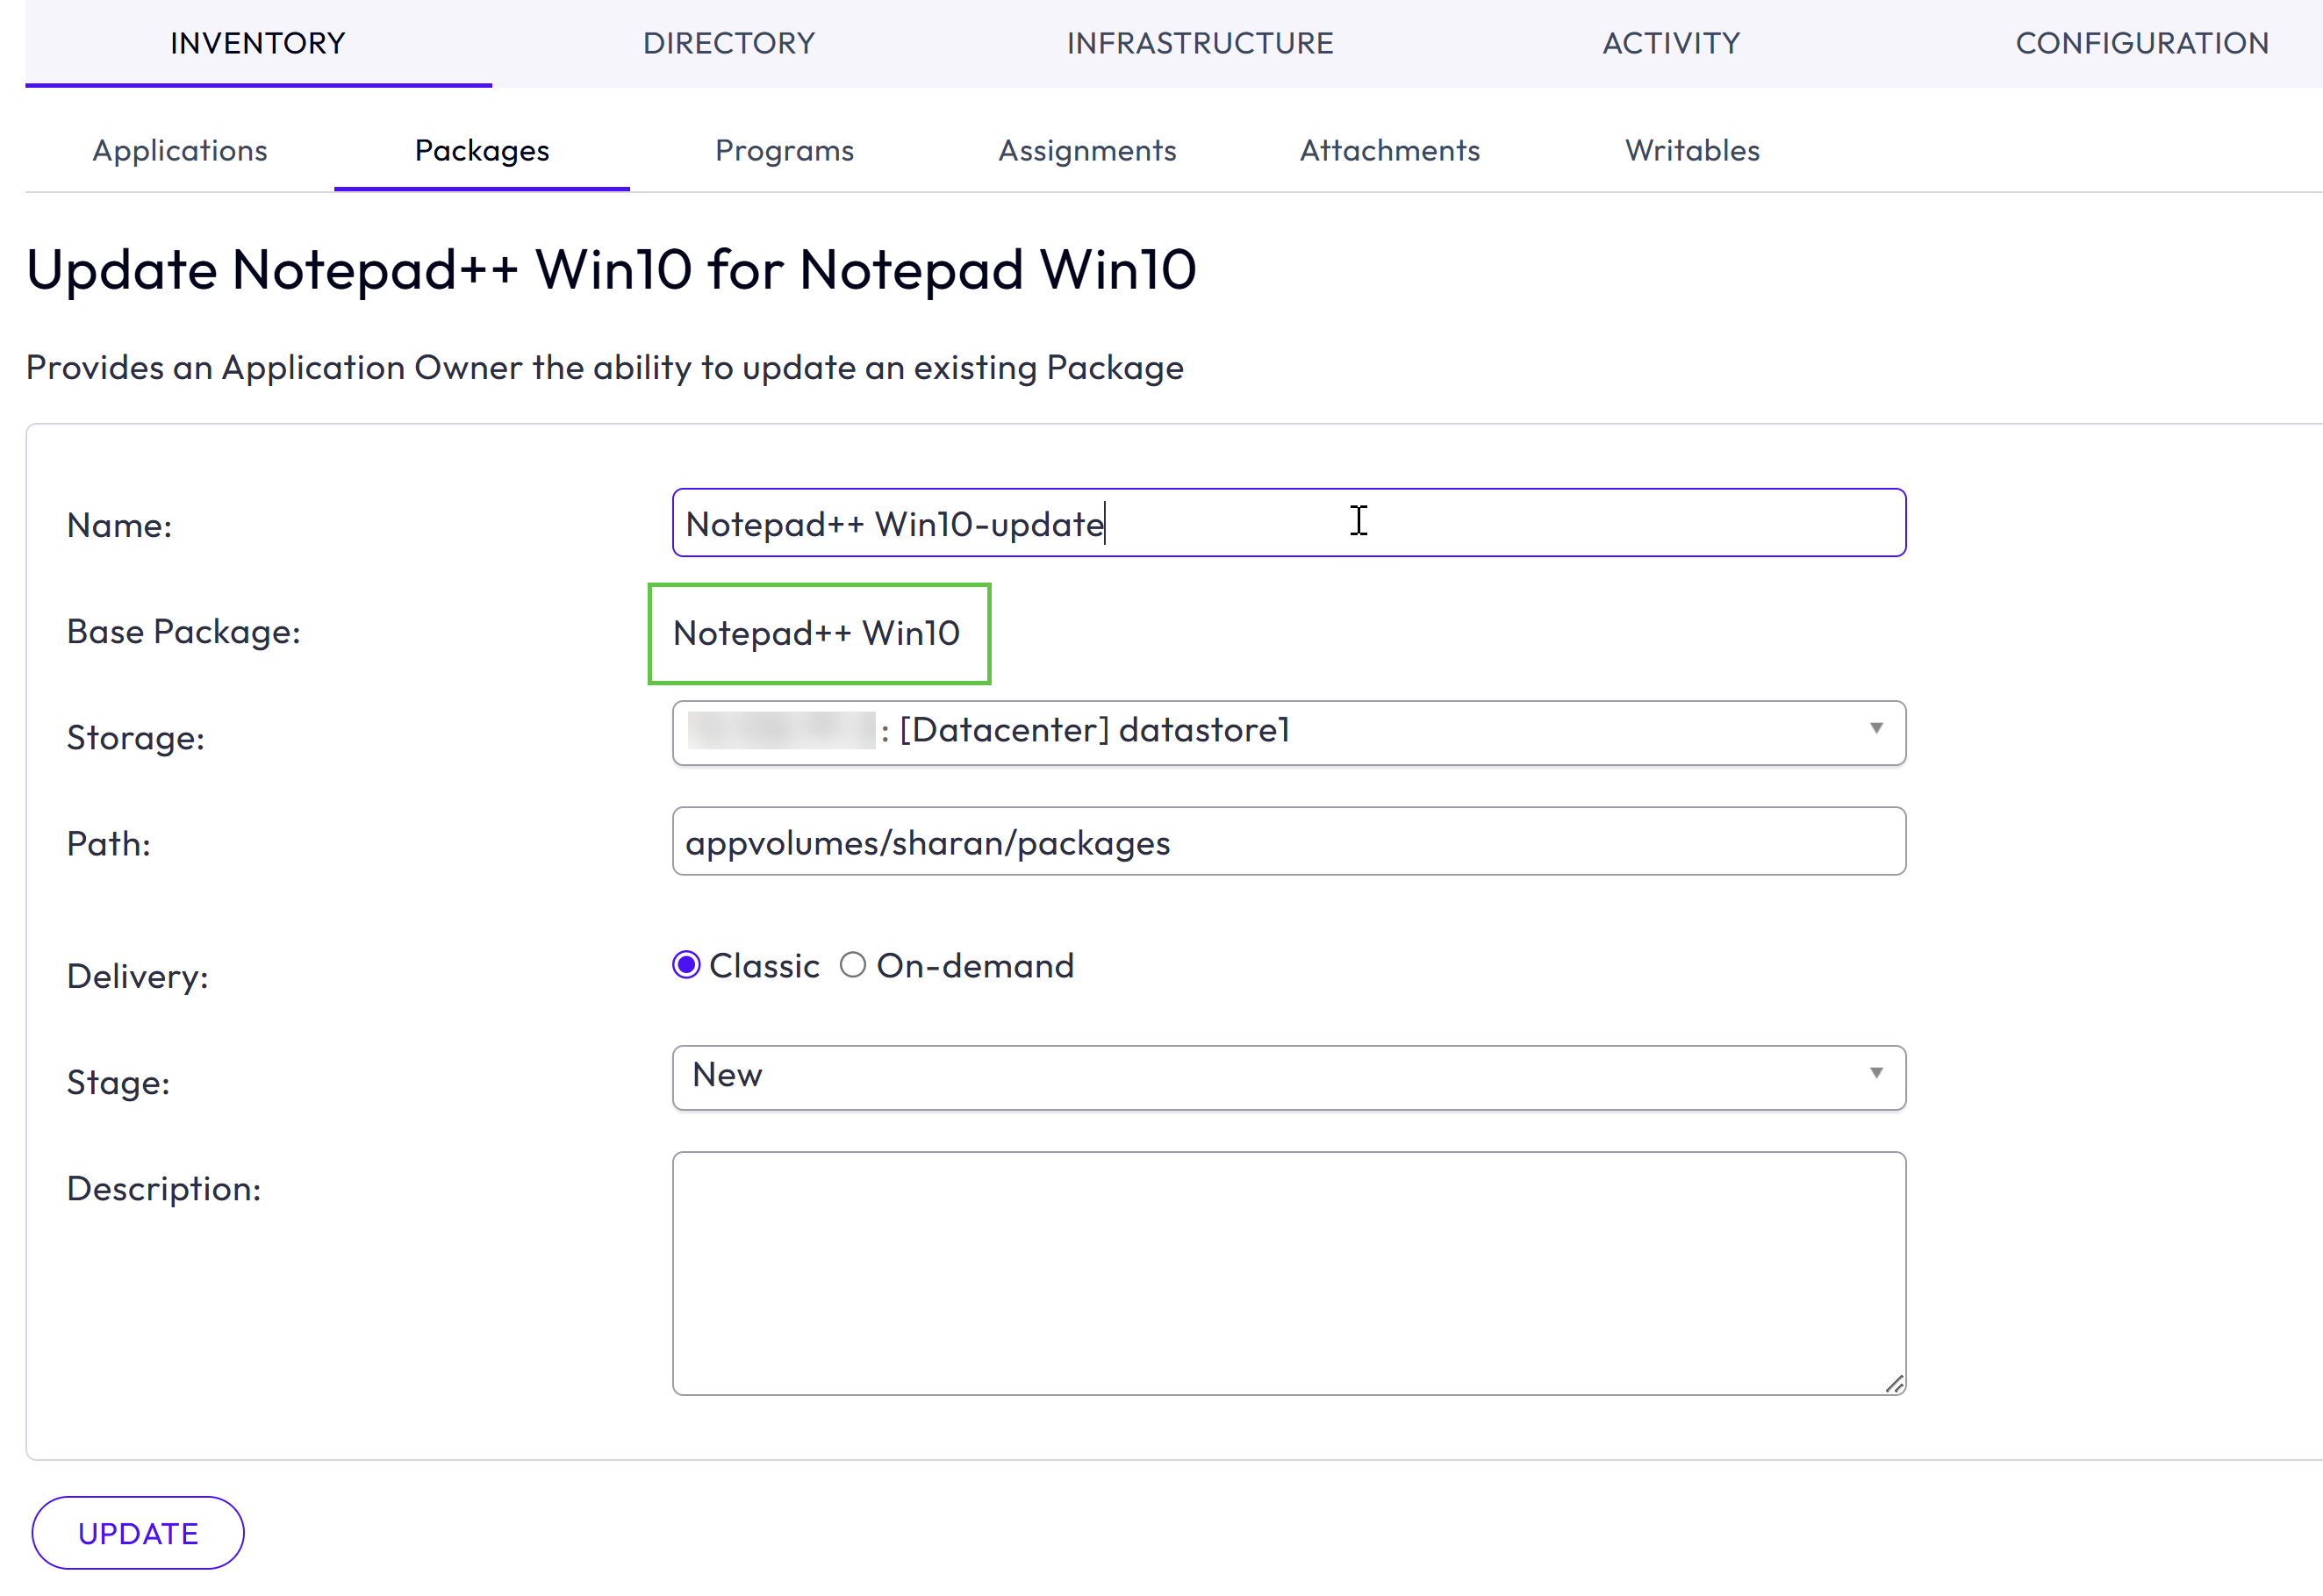The height and width of the screenshot is (1596, 2323).
Task: Open the Programs sub-tab
Action: pos(784,150)
